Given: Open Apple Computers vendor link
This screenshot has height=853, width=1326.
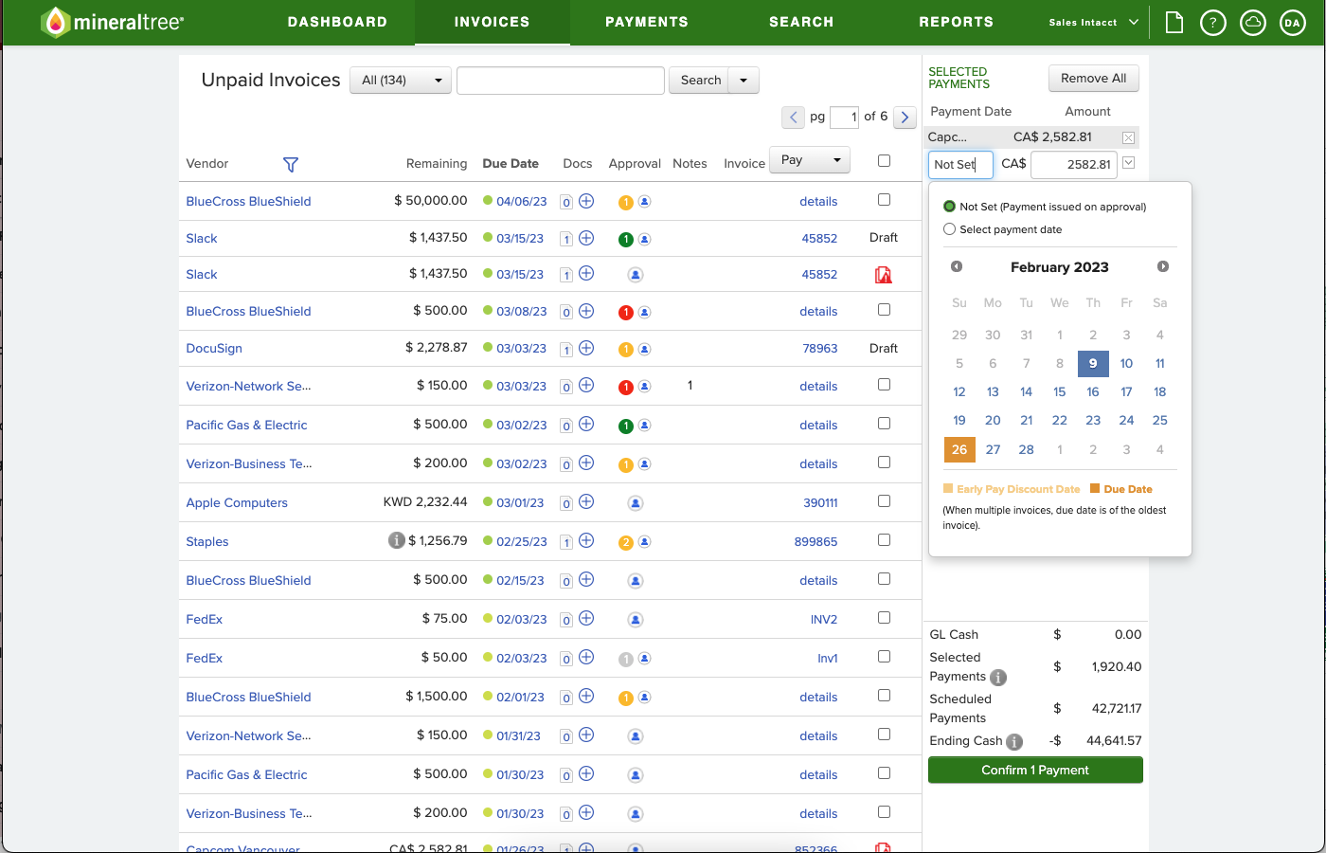Looking at the screenshot, I should [x=237, y=503].
